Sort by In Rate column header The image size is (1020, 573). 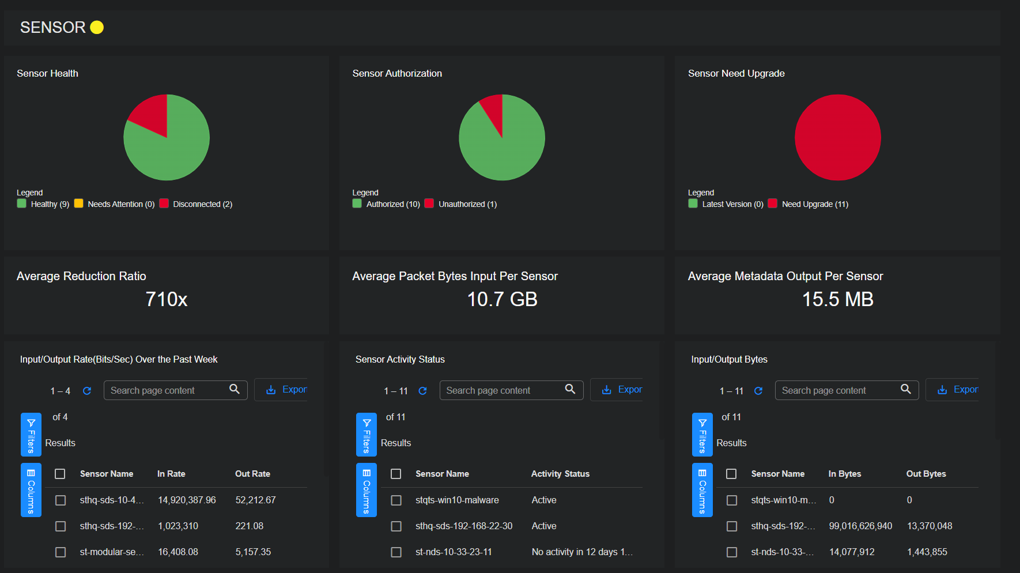tap(171, 474)
